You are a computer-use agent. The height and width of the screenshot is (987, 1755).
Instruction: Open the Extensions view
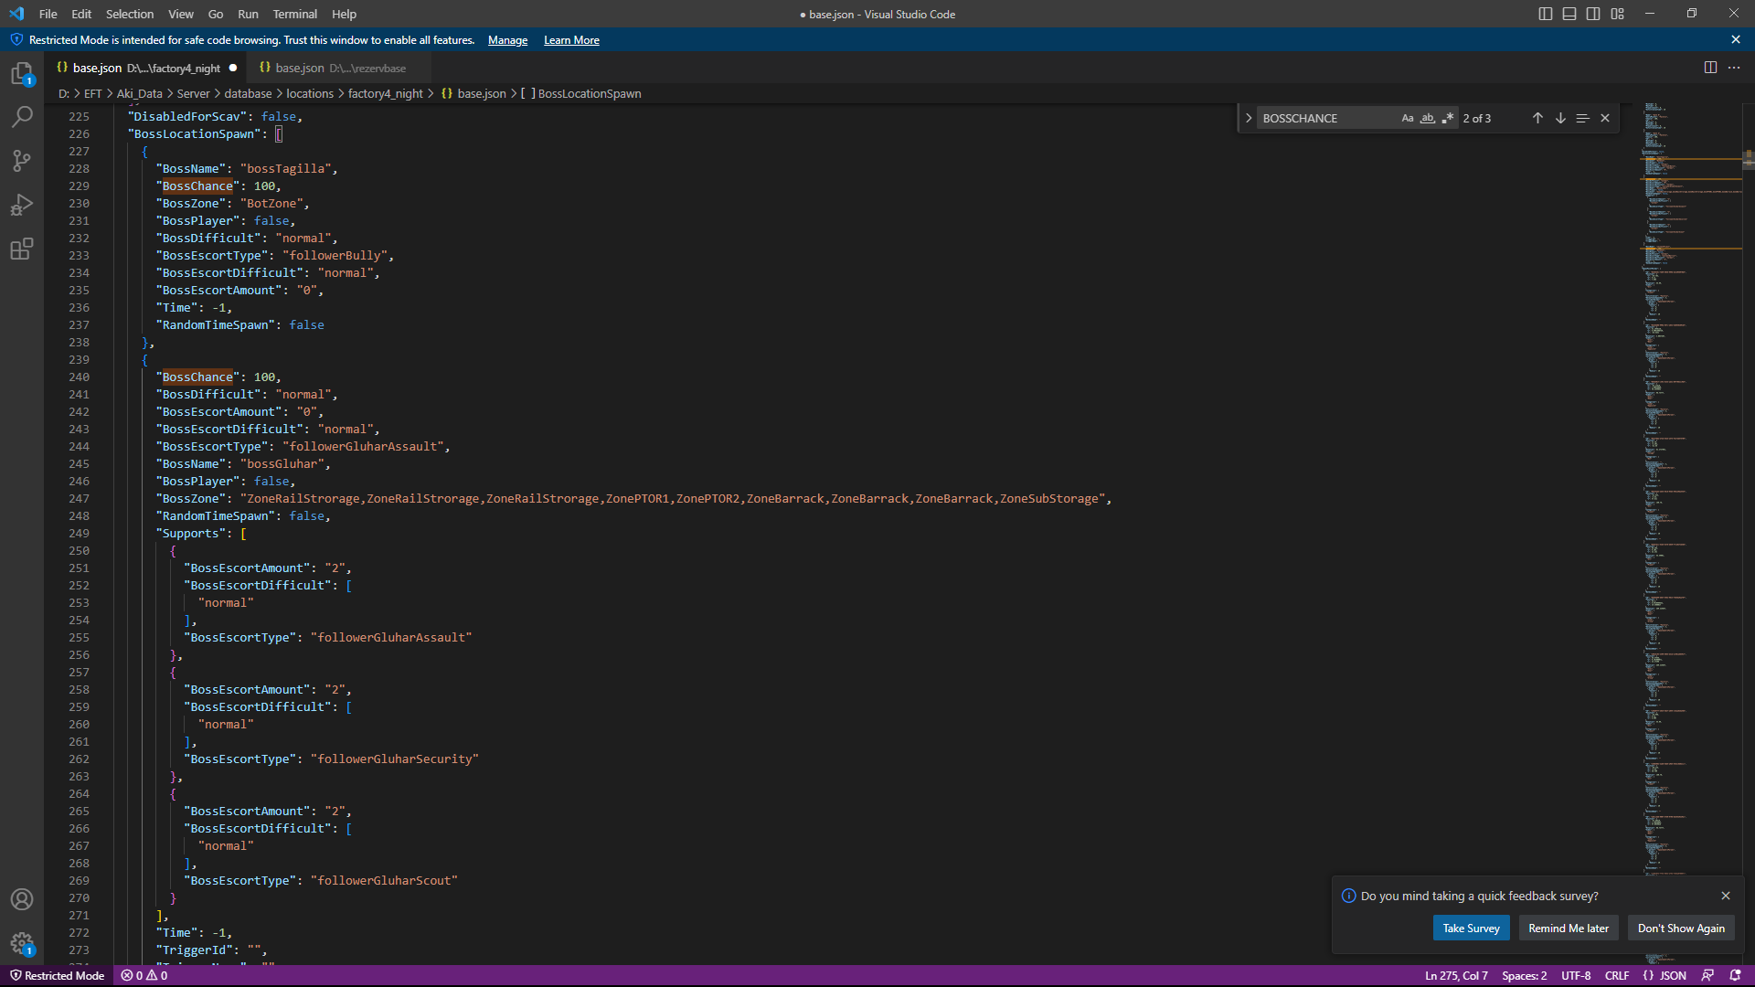tap(22, 249)
